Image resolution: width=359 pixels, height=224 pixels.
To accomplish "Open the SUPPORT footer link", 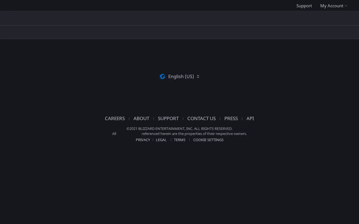I will [168, 118].
